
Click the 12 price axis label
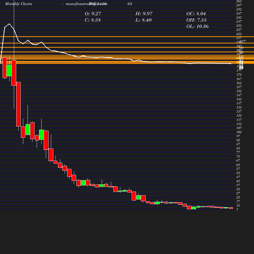coord(238,206)
